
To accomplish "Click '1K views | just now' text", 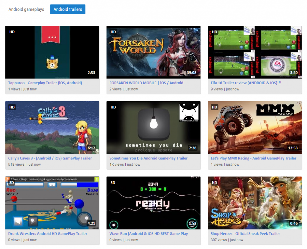I will click(125, 165).
